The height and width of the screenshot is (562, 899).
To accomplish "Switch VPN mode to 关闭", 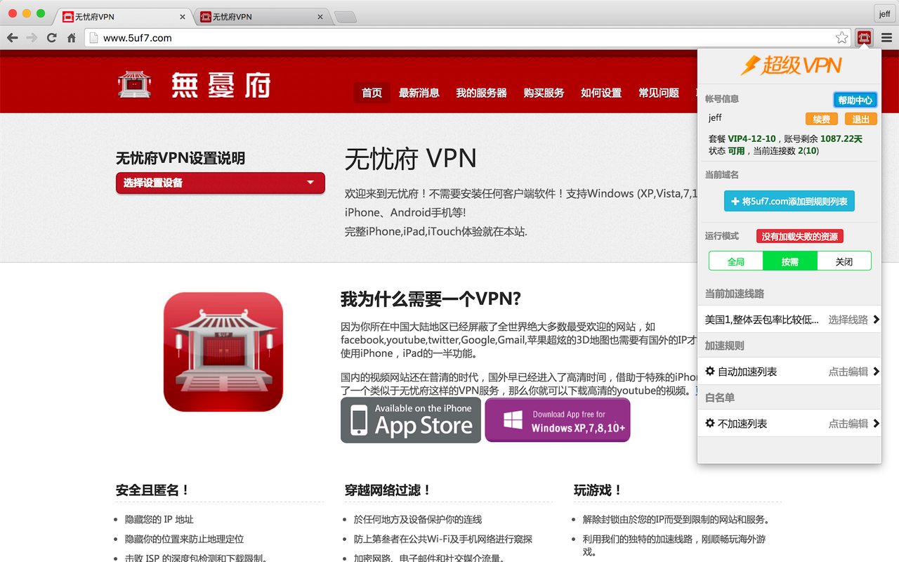I will [844, 261].
